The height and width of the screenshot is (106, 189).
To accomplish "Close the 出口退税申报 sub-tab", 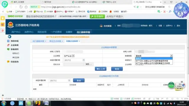I will [45, 41].
